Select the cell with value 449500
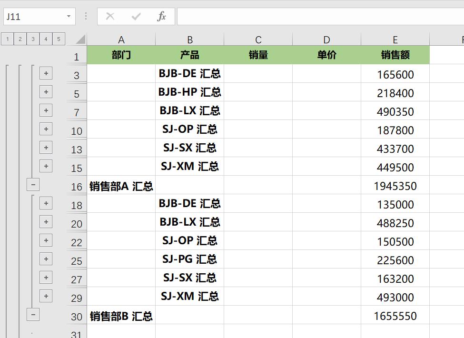Screen dimensions: 464x338 (395, 166)
